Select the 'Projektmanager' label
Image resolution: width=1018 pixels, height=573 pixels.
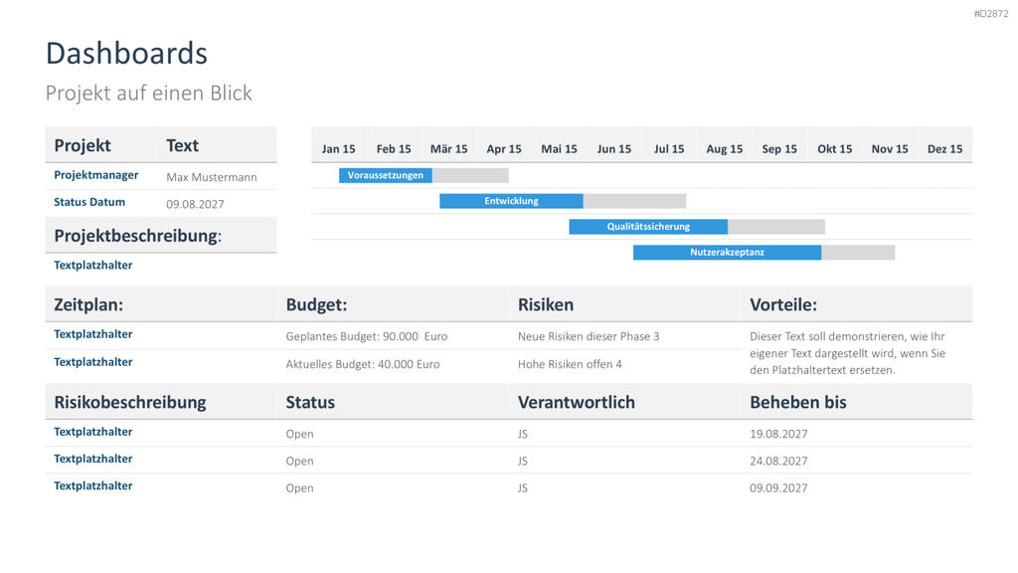(96, 175)
